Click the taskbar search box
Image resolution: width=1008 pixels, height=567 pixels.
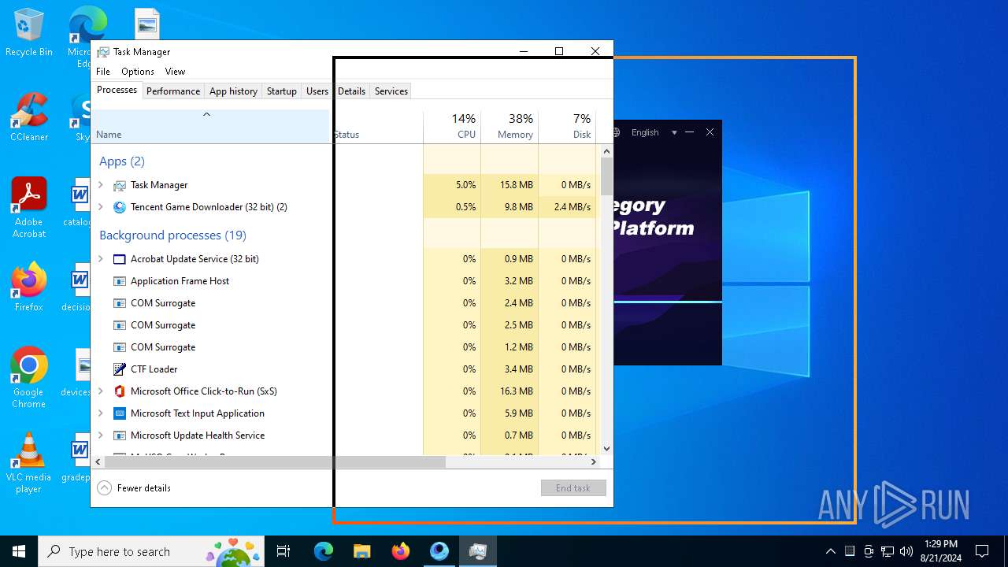coord(151,551)
